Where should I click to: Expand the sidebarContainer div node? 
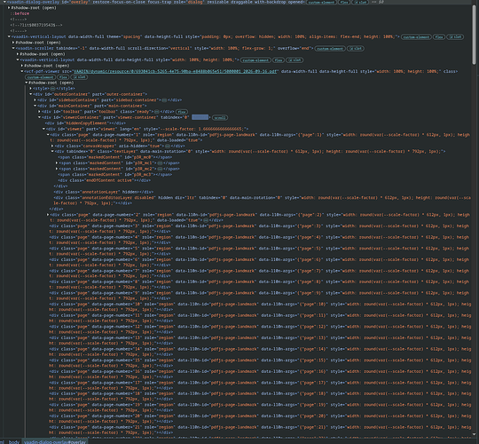pos(35,100)
